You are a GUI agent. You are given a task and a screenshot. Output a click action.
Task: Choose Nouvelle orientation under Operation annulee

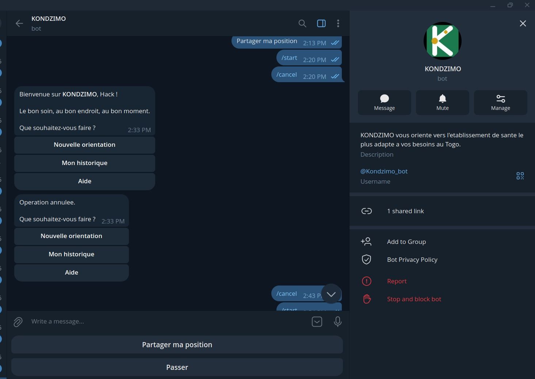[x=72, y=236]
